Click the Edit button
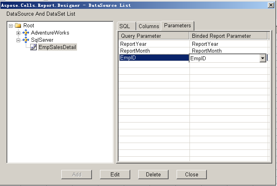Image resolution: width=277 pixels, height=186 pixels. click(115, 174)
